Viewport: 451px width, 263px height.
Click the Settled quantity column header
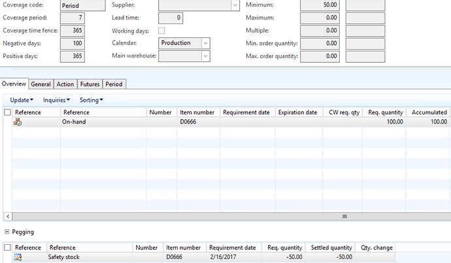pyautogui.click(x=329, y=247)
